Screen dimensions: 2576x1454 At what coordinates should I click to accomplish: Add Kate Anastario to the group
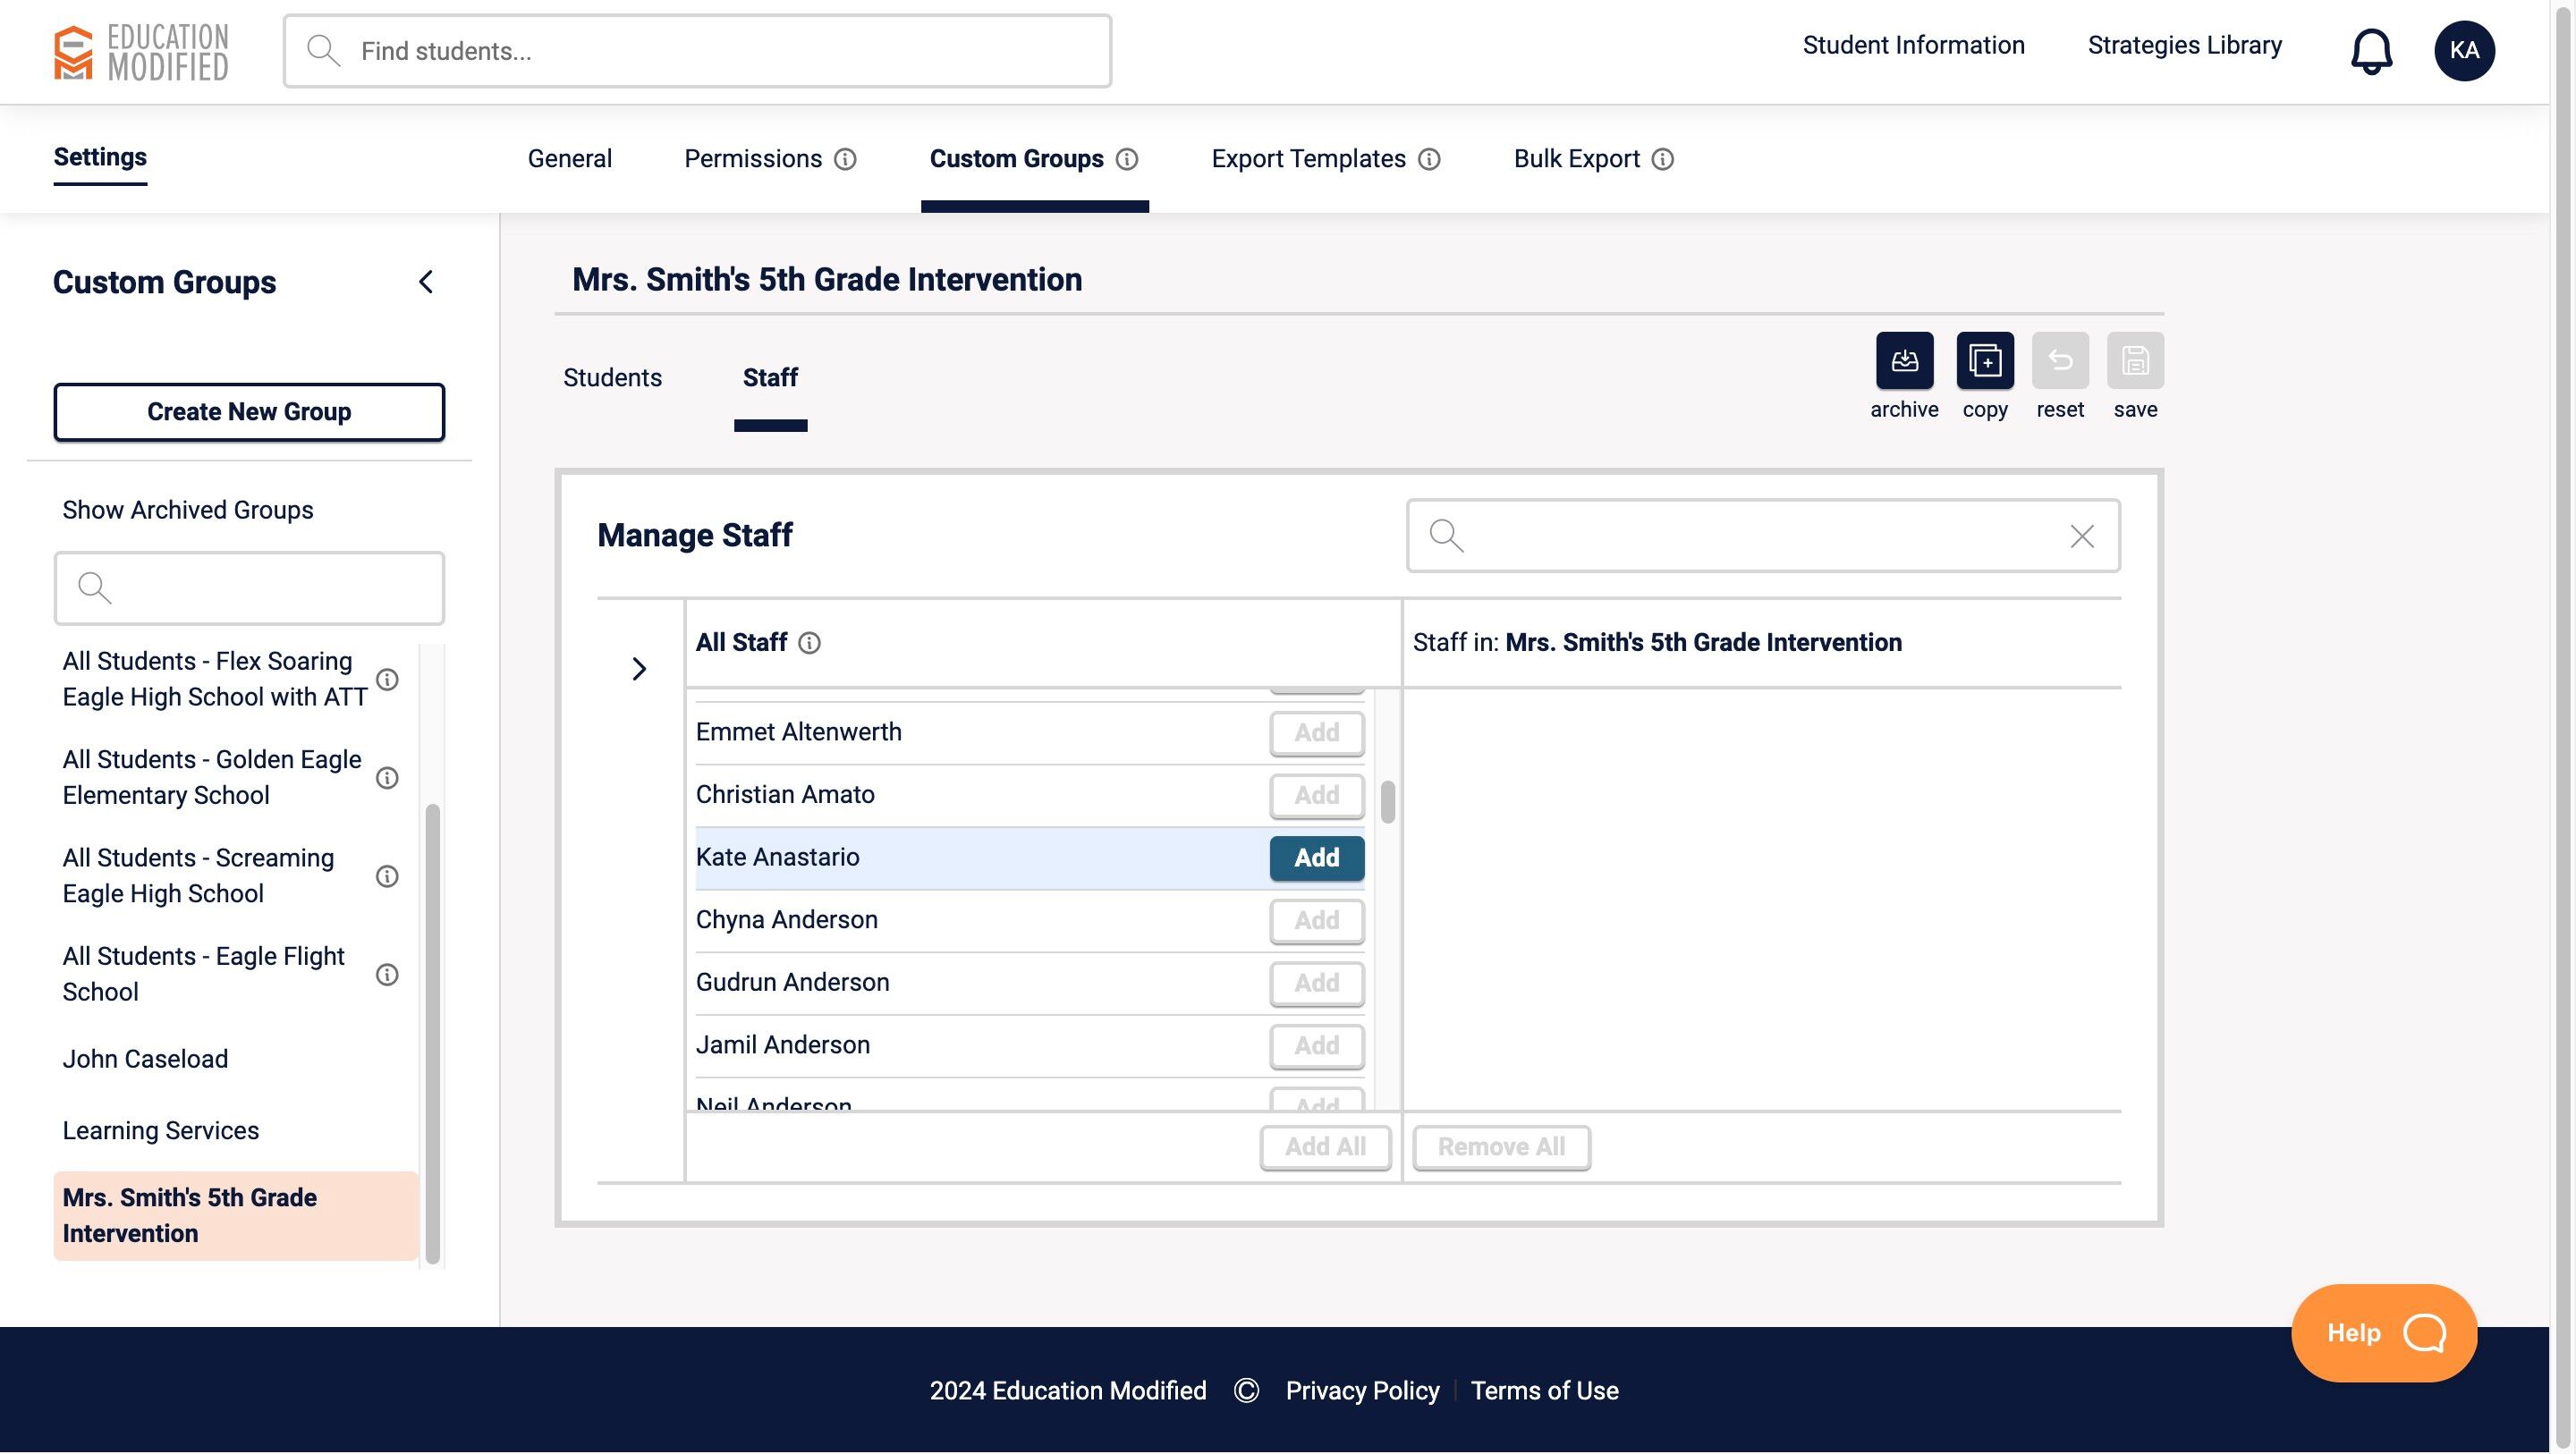(x=1316, y=858)
